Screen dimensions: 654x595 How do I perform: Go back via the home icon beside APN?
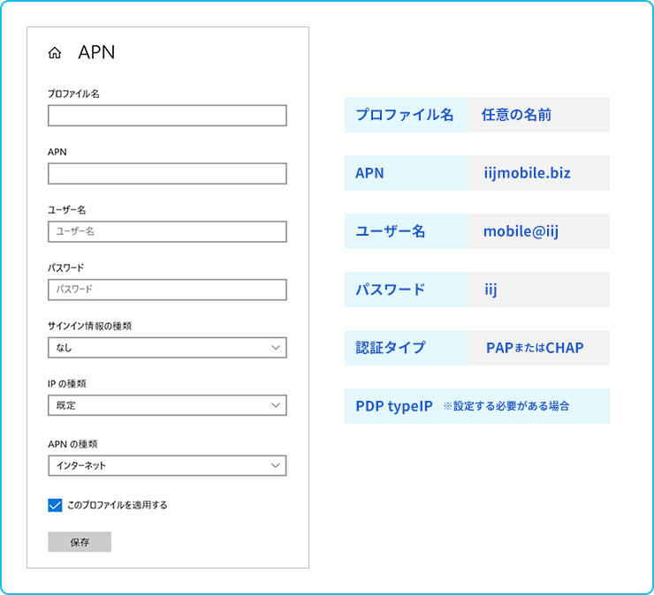pyautogui.click(x=55, y=53)
